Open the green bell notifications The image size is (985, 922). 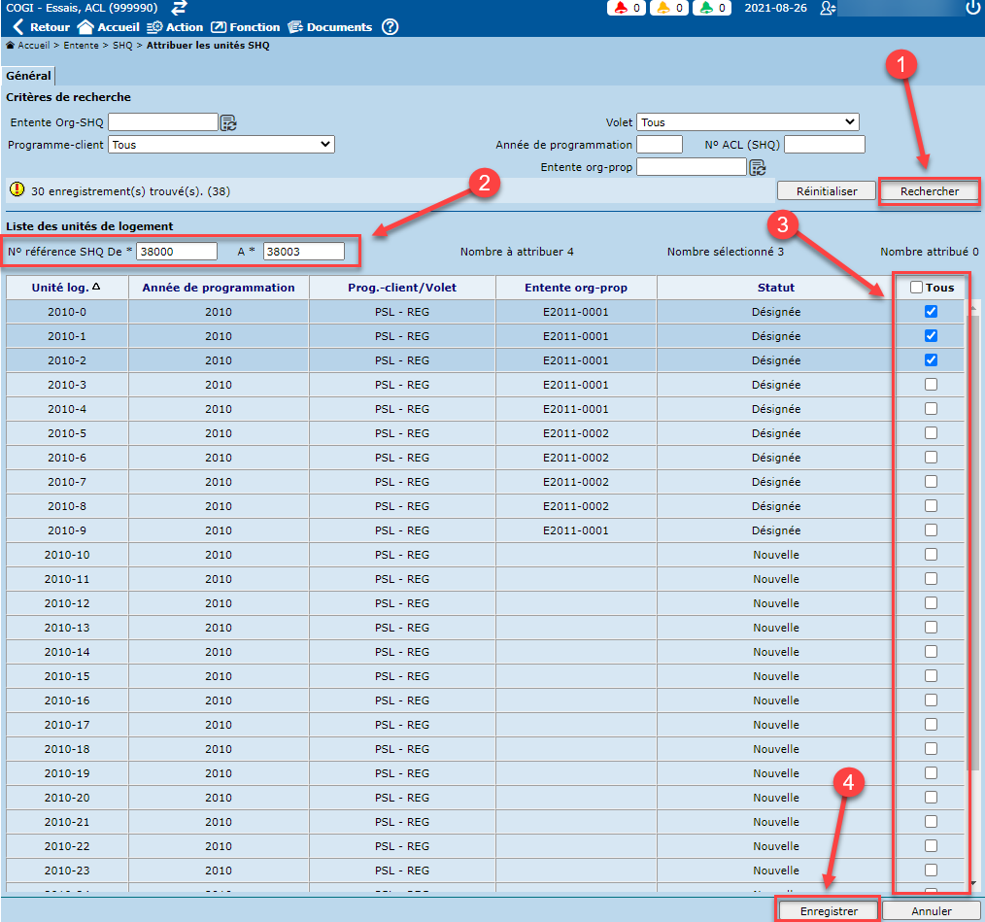pos(712,8)
